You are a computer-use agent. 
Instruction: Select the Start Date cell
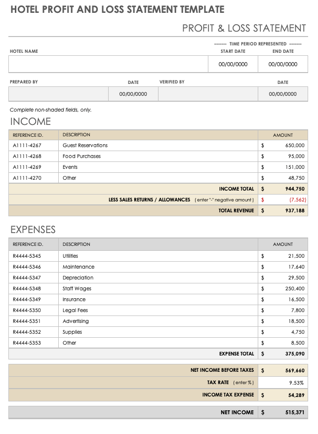[233, 64]
